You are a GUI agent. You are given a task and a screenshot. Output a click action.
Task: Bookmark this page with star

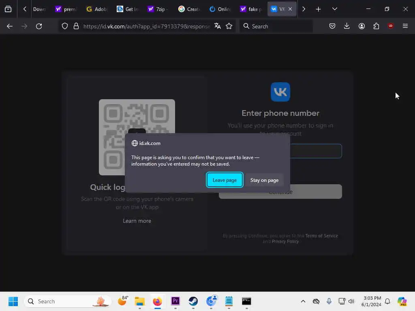point(229,26)
